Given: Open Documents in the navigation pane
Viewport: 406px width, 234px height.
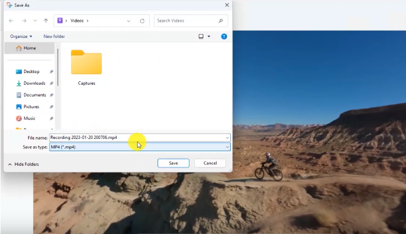Looking at the screenshot, I should (35, 95).
